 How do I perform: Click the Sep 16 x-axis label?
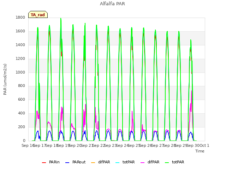28,145
